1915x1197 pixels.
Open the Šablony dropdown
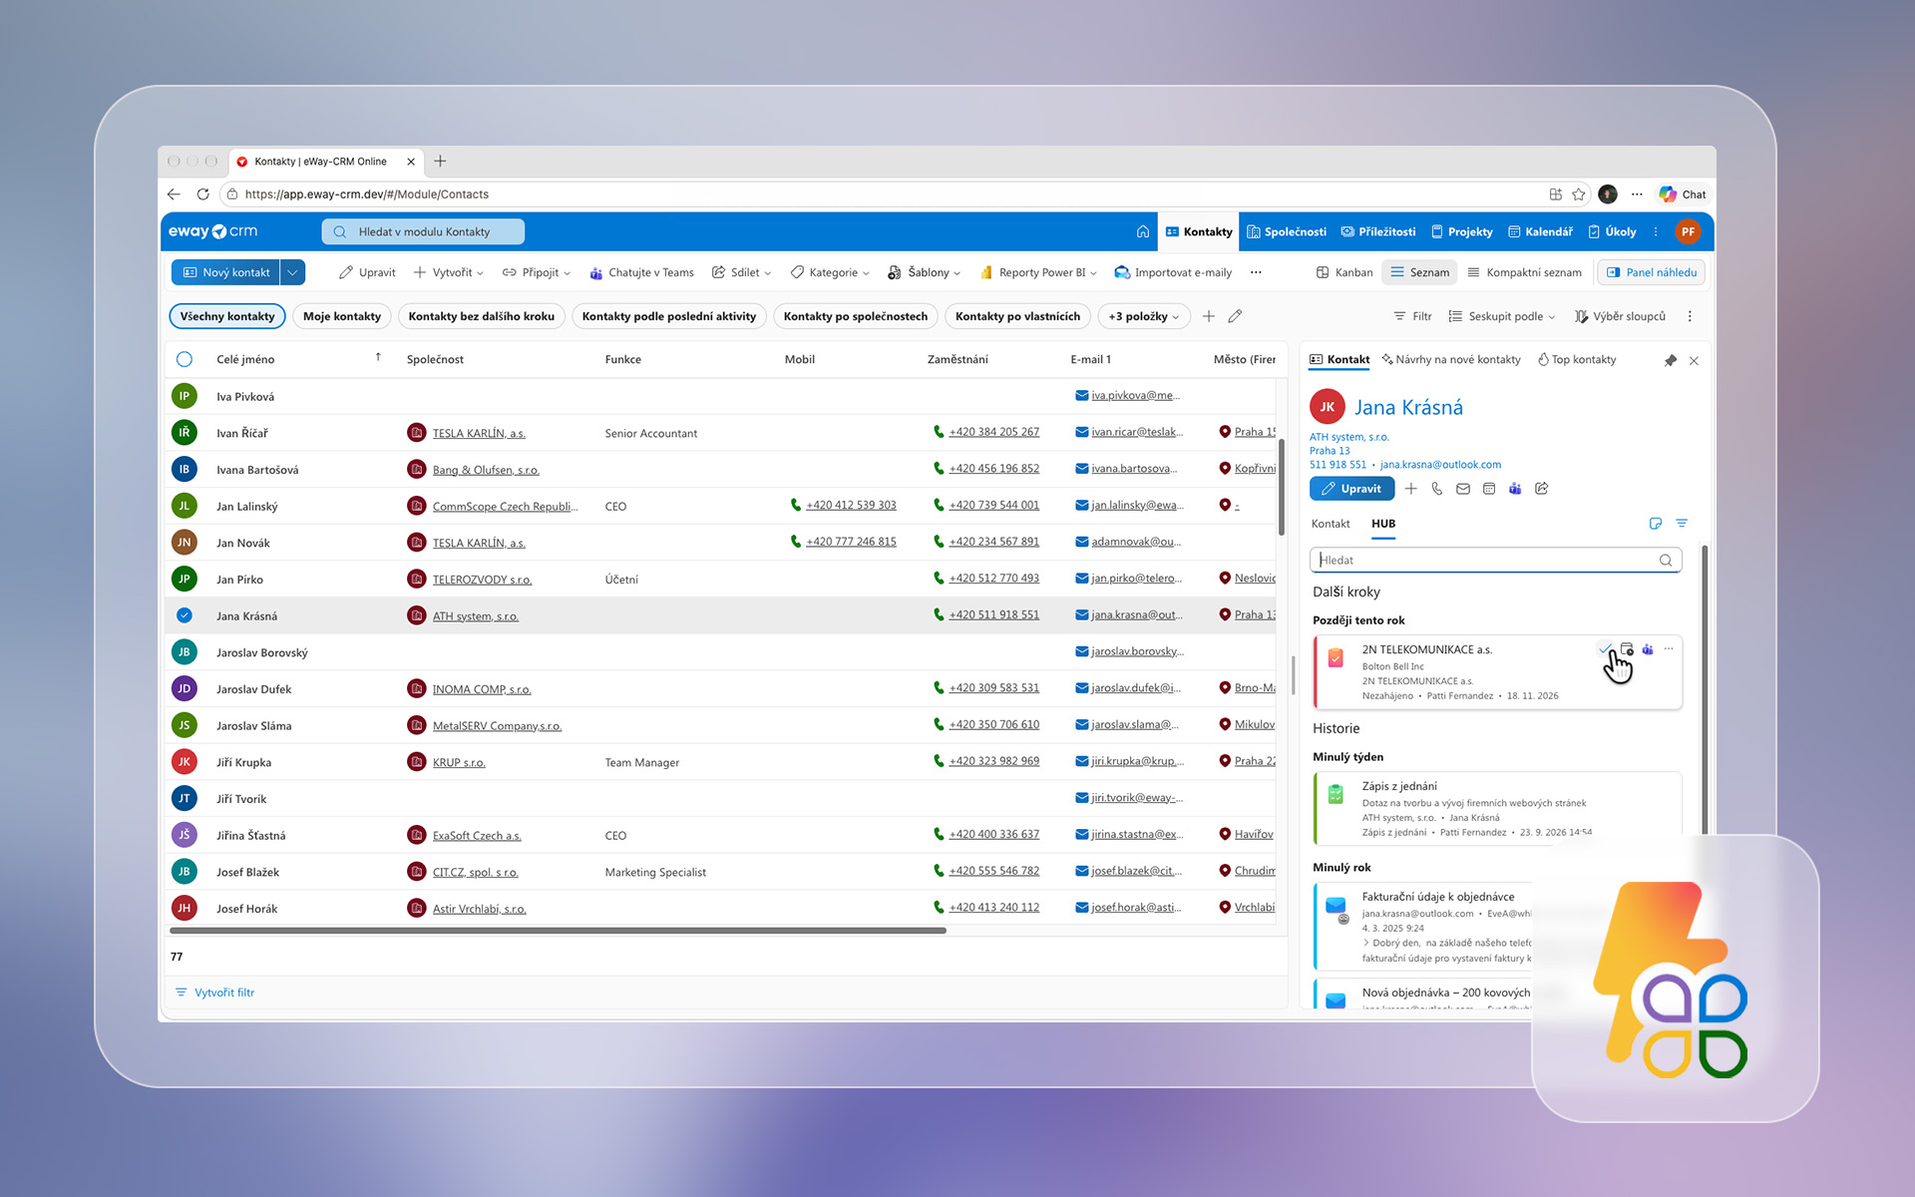point(925,272)
